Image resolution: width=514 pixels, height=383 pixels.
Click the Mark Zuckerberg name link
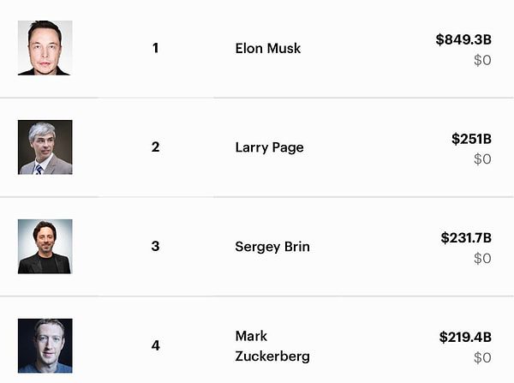coord(272,345)
